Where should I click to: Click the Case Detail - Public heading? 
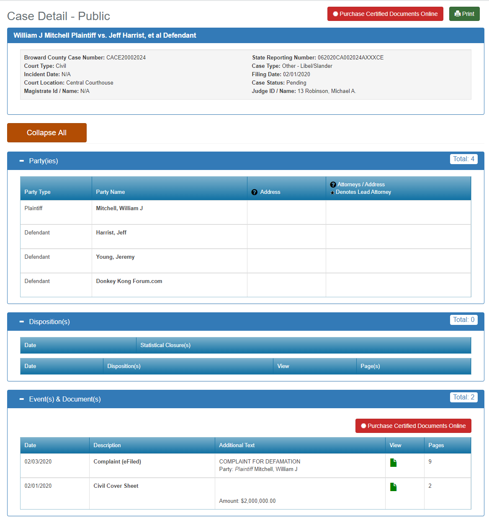coord(59,16)
